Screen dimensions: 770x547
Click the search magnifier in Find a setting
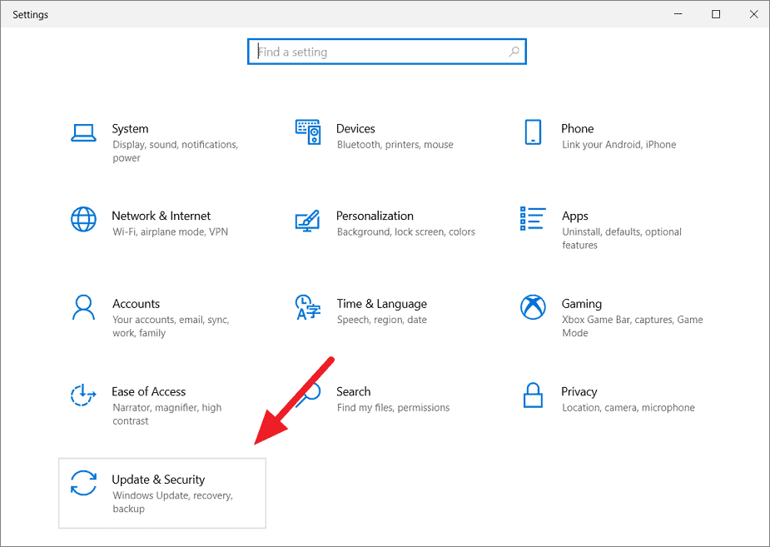pos(514,52)
